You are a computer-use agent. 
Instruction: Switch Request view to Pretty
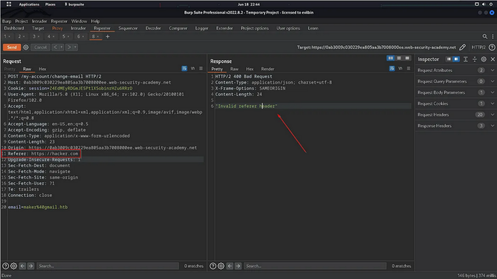point(10,69)
